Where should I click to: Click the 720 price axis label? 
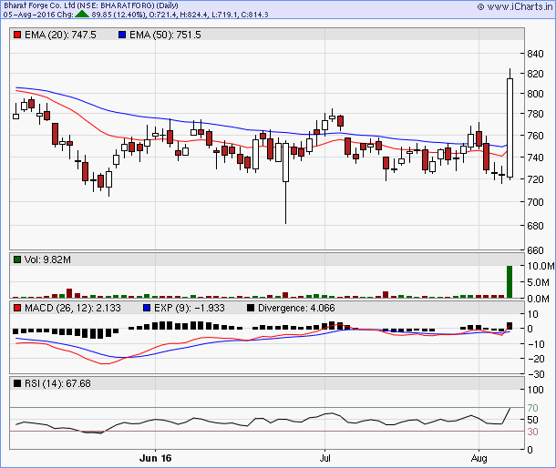[535, 179]
